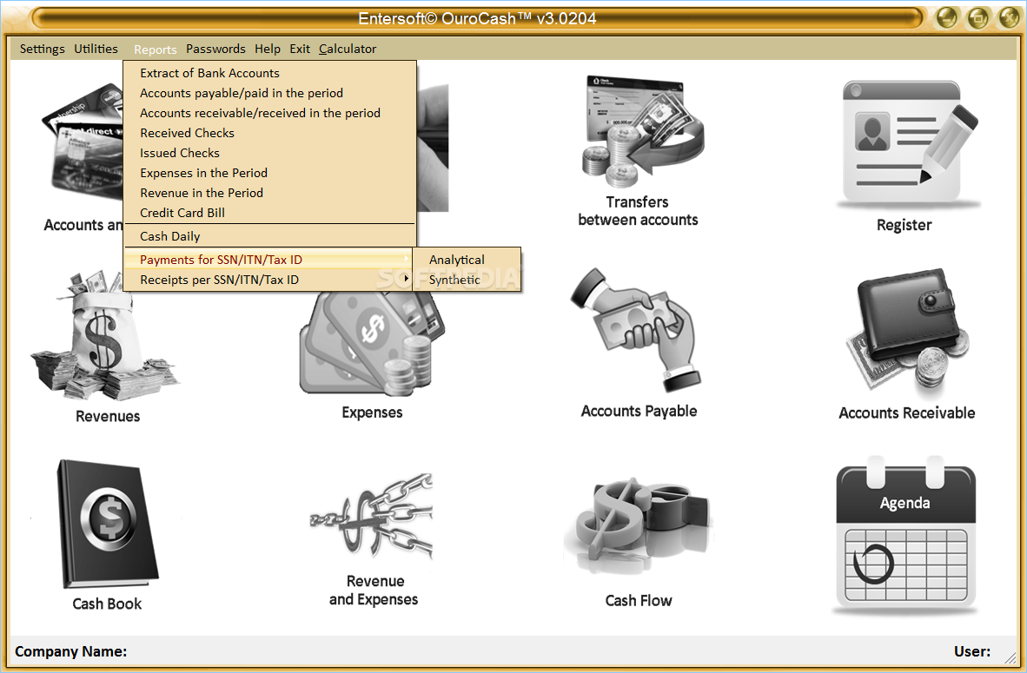Open the Help menu
The width and height of the screenshot is (1027, 673).
click(x=268, y=49)
